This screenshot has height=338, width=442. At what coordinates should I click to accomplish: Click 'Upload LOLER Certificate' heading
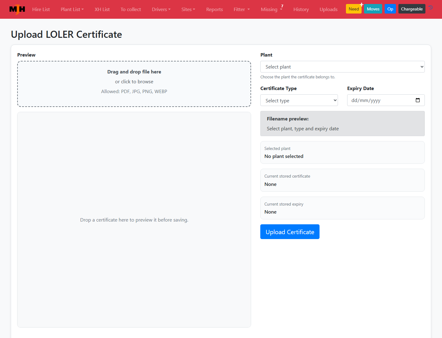point(67,34)
